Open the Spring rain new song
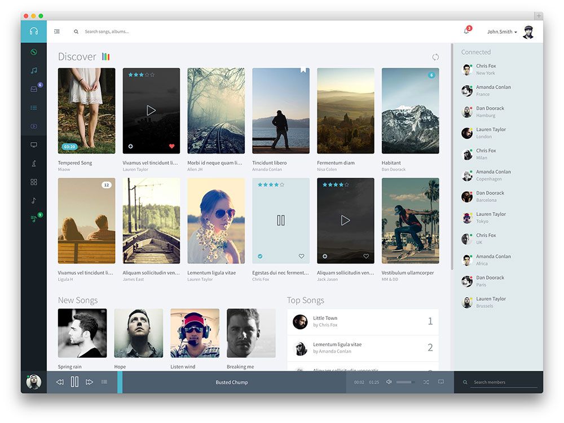Screen dimensions: 564x423 (82, 333)
